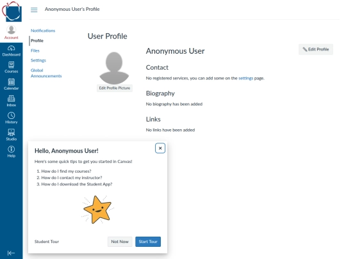Show recent History in the sidebar

pyautogui.click(x=12, y=118)
